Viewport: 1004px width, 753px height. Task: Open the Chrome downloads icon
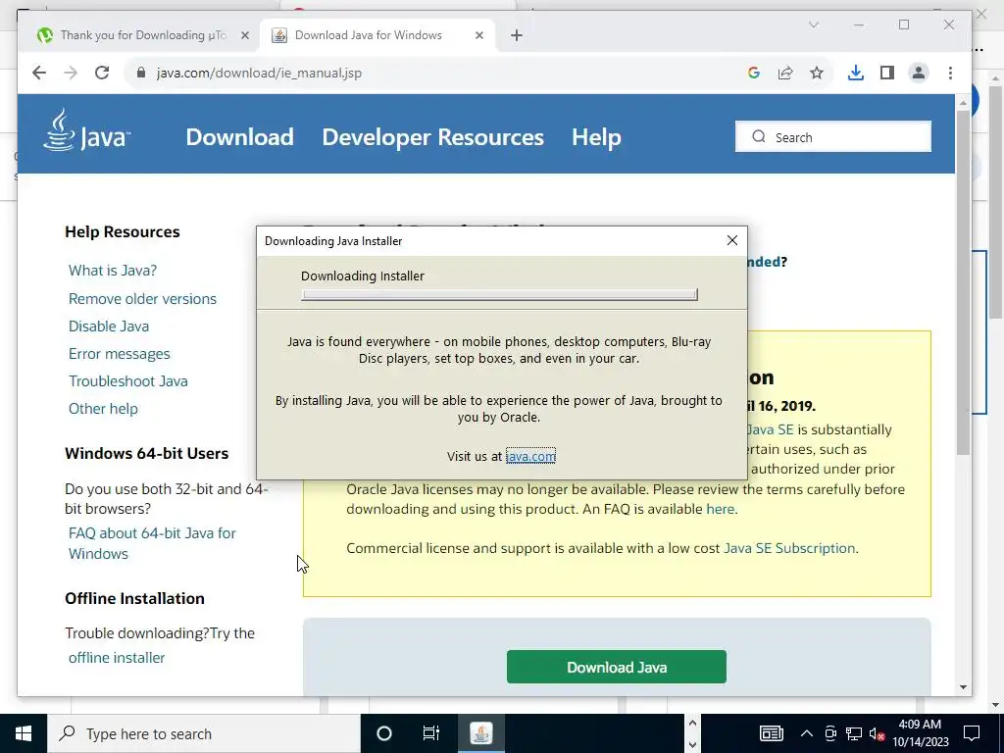[x=855, y=73]
